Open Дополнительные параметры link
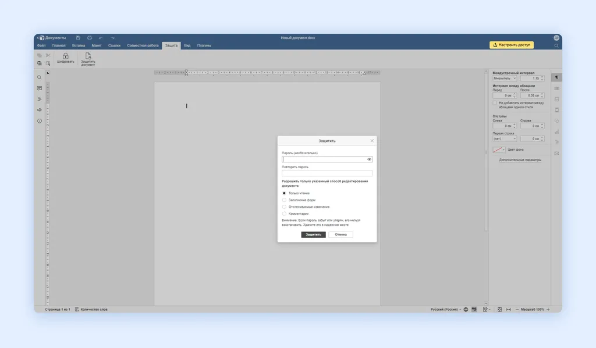The width and height of the screenshot is (596, 348). tap(520, 160)
